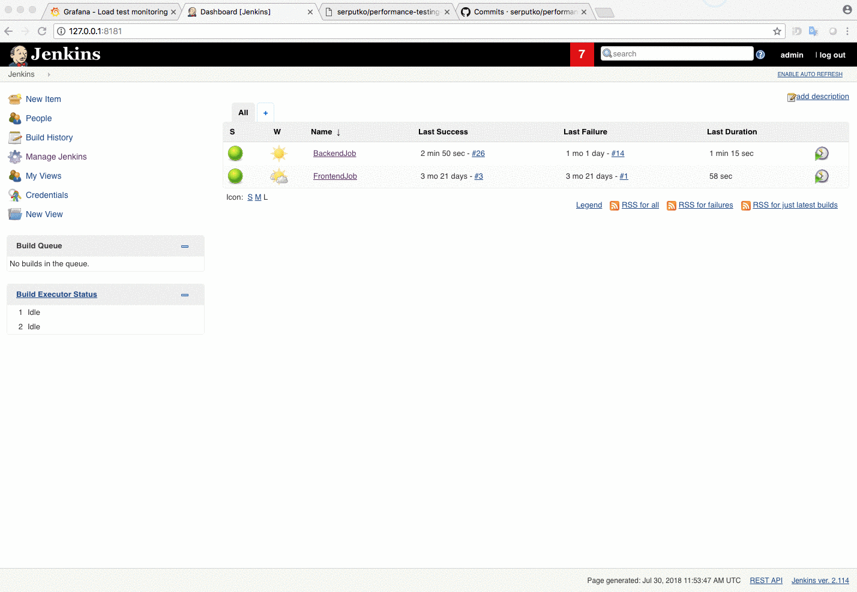
Task: Click the New Item box icon
Action: [15, 99]
